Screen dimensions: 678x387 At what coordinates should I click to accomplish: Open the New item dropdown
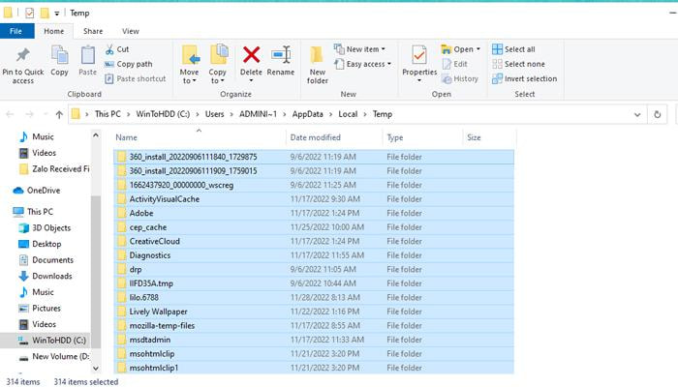359,49
